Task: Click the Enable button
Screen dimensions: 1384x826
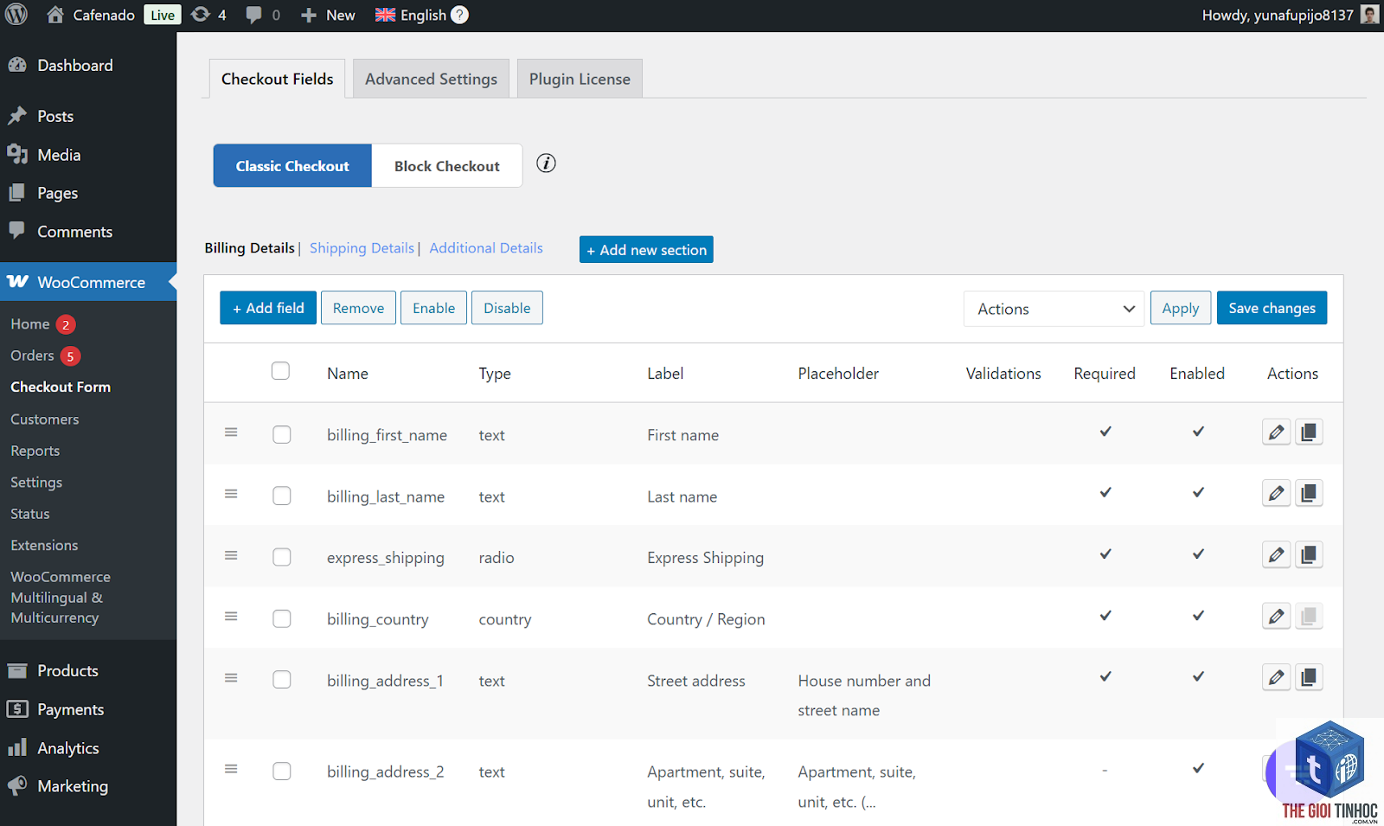Action: 433,308
